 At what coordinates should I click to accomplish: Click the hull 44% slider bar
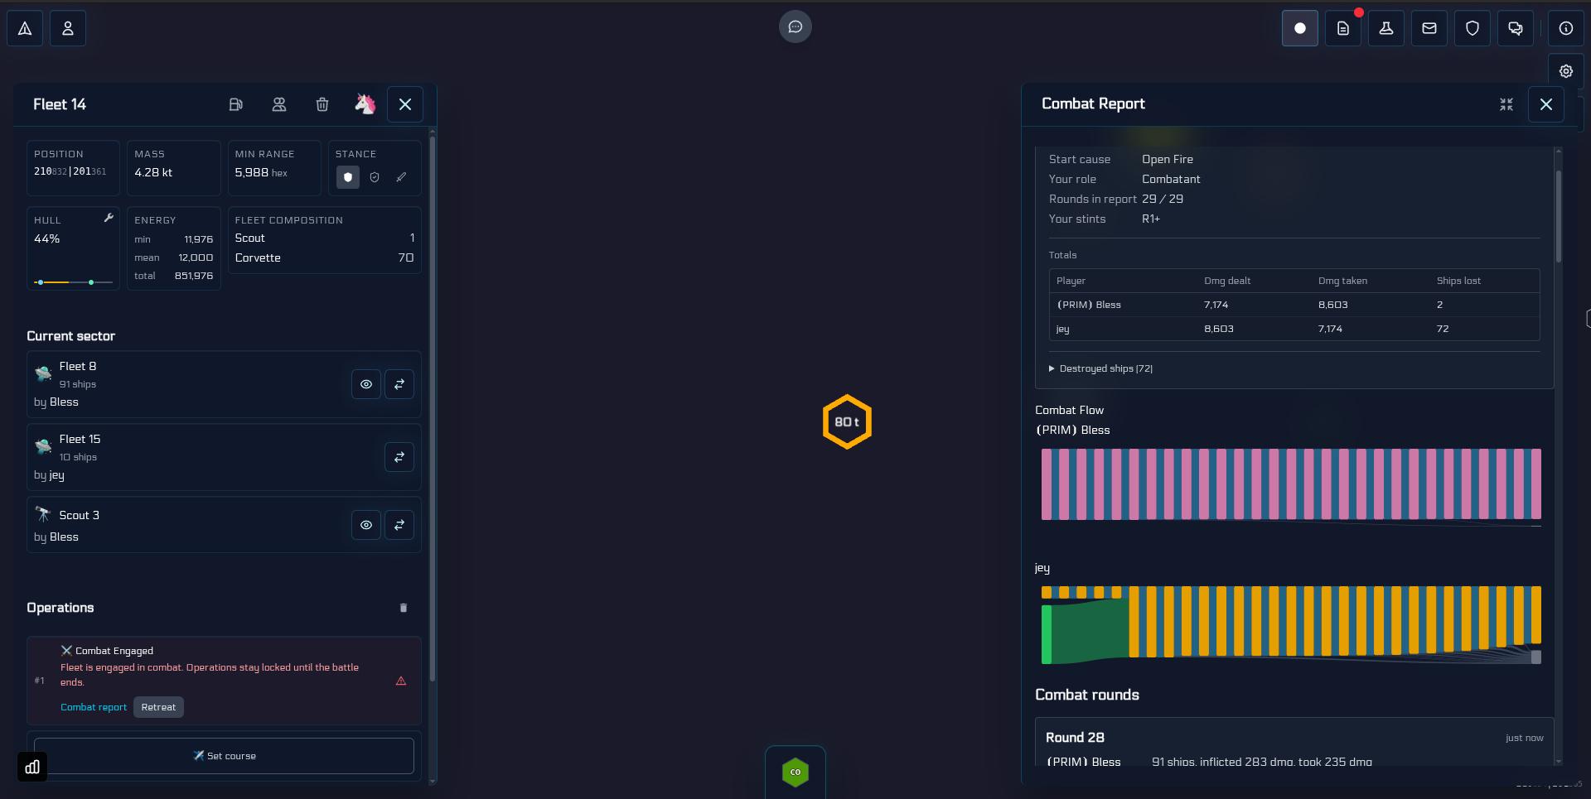coord(73,282)
